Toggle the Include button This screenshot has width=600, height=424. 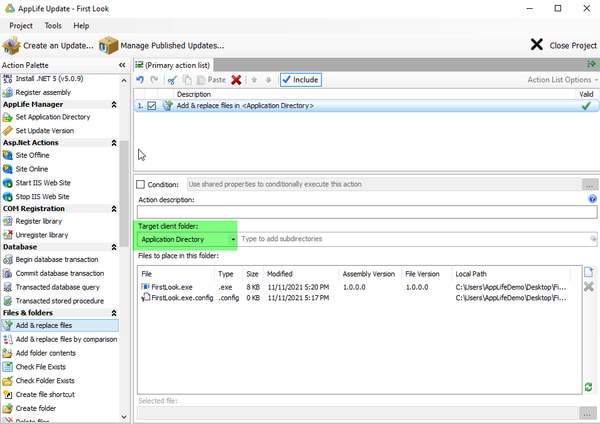(301, 80)
